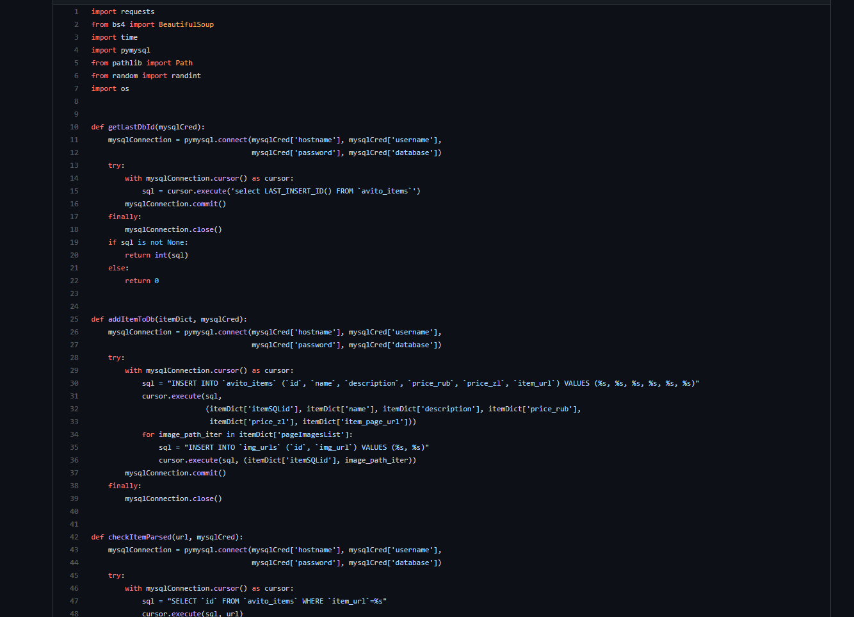Click the img_urls table name in SQL string
854x617 pixels.
pyautogui.click(x=260, y=447)
